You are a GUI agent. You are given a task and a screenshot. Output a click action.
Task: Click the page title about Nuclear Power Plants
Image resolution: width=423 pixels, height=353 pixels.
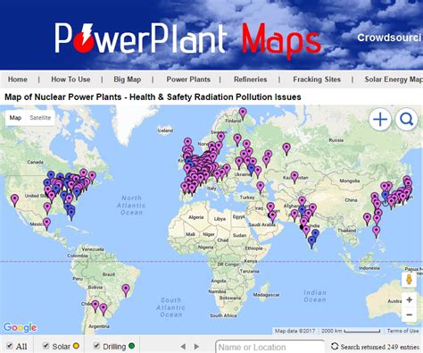153,97
